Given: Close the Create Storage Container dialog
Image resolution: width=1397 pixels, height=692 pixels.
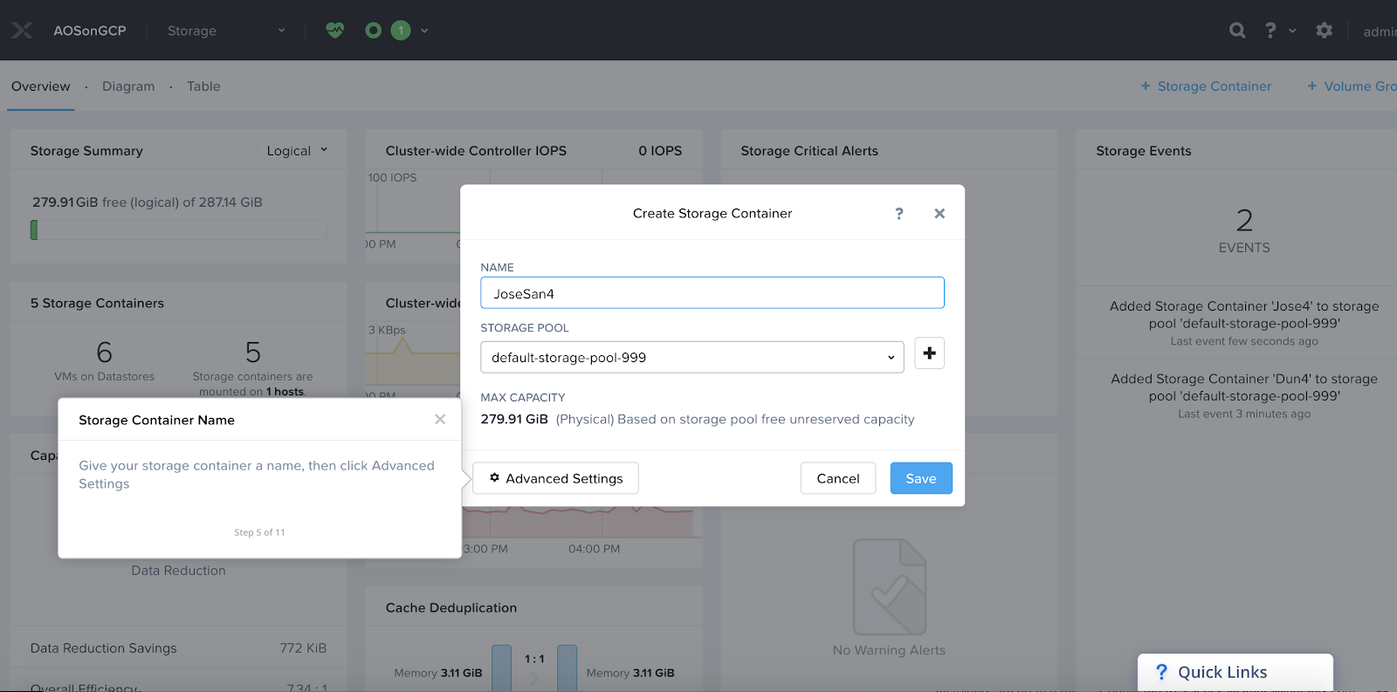Looking at the screenshot, I should click(939, 214).
